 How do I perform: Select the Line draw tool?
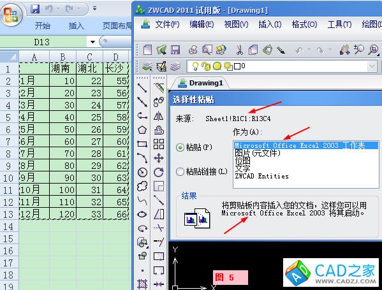click(142, 88)
